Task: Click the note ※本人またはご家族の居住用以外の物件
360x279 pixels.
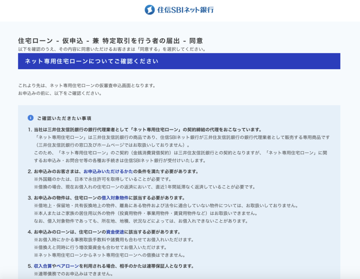Action: (146, 213)
